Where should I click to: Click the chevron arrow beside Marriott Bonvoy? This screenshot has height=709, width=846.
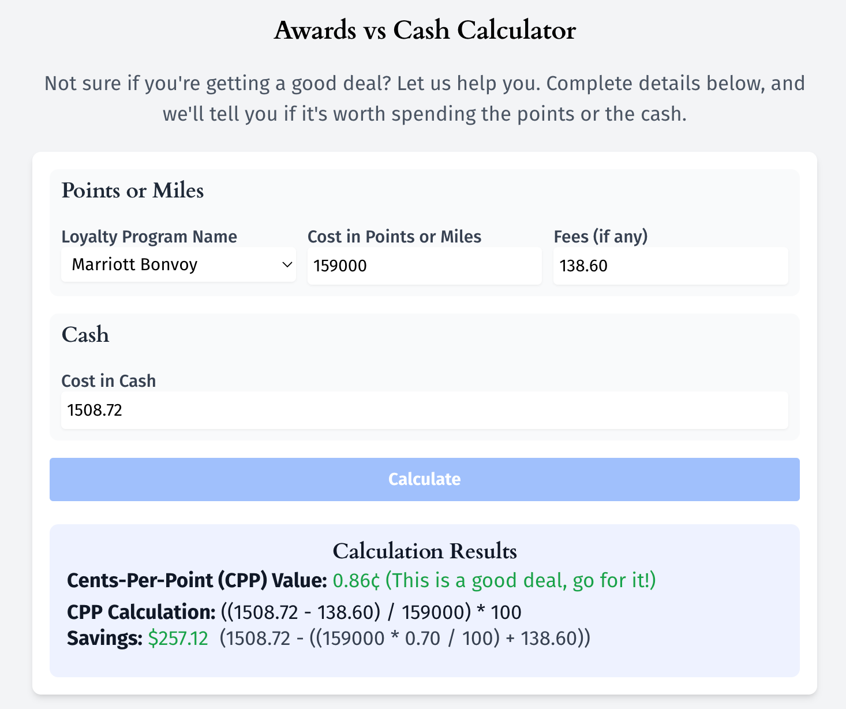[287, 265]
